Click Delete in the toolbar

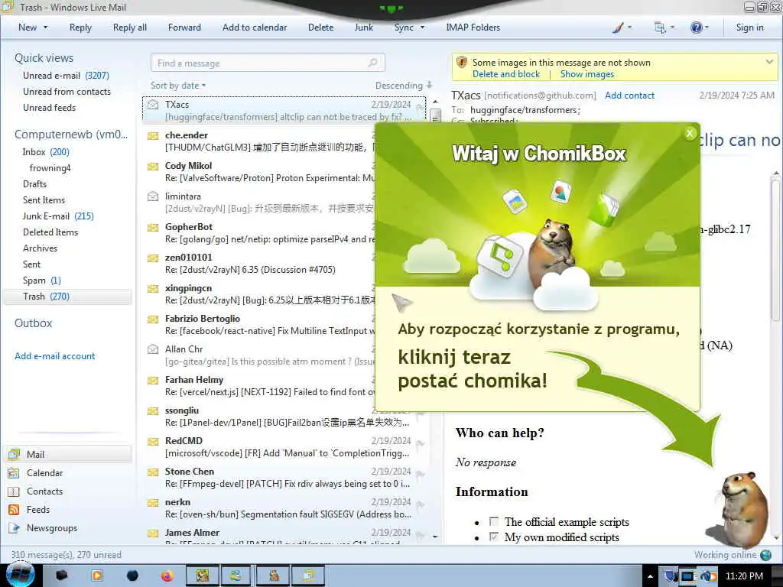(320, 28)
